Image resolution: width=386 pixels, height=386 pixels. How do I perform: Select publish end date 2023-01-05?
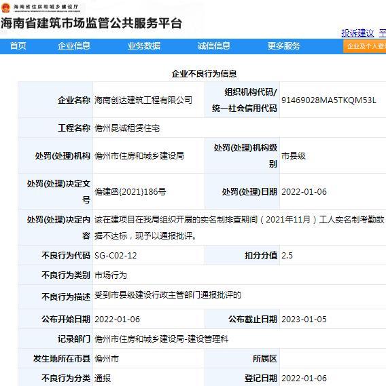point(304,320)
